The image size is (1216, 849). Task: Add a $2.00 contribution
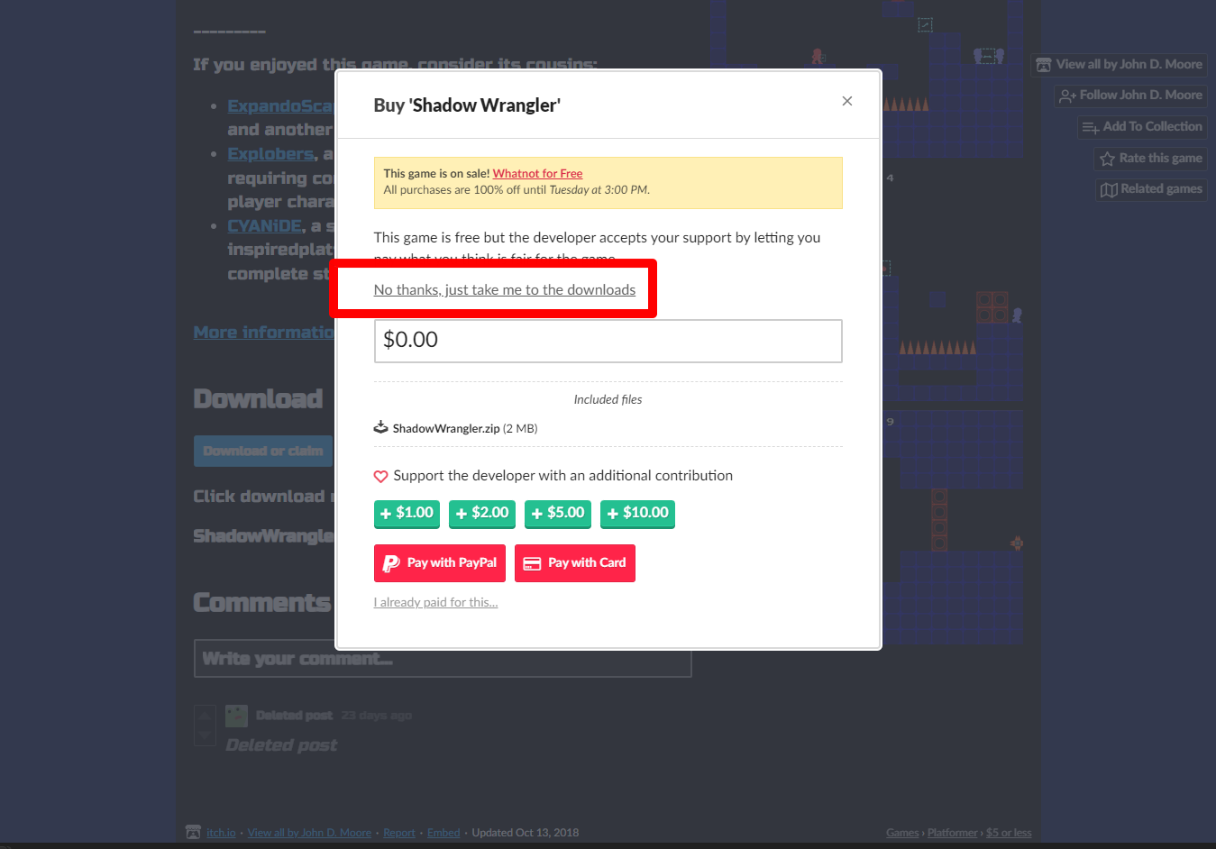coord(482,513)
